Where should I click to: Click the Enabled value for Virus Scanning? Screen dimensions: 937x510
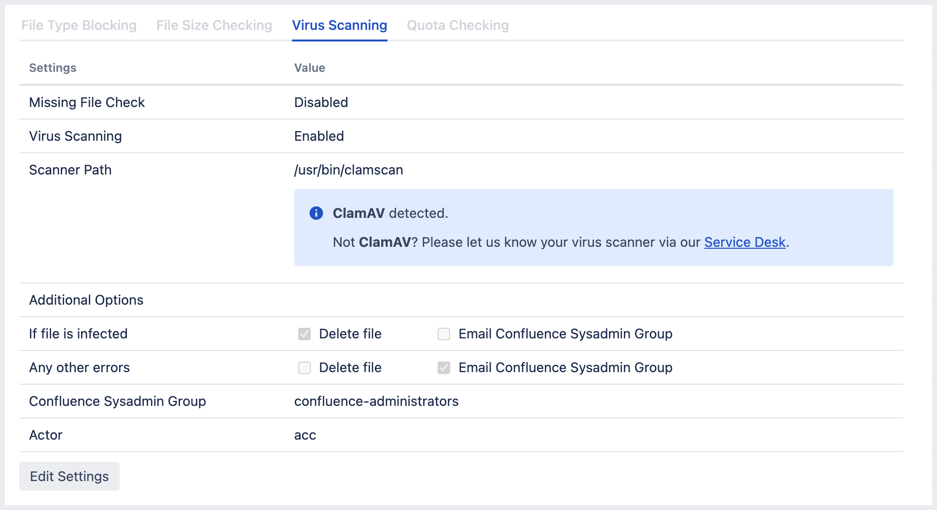(x=319, y=136)
